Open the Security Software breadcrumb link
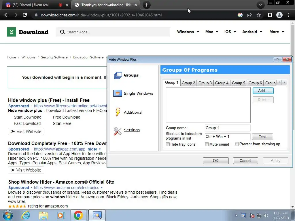 point(54,57)
